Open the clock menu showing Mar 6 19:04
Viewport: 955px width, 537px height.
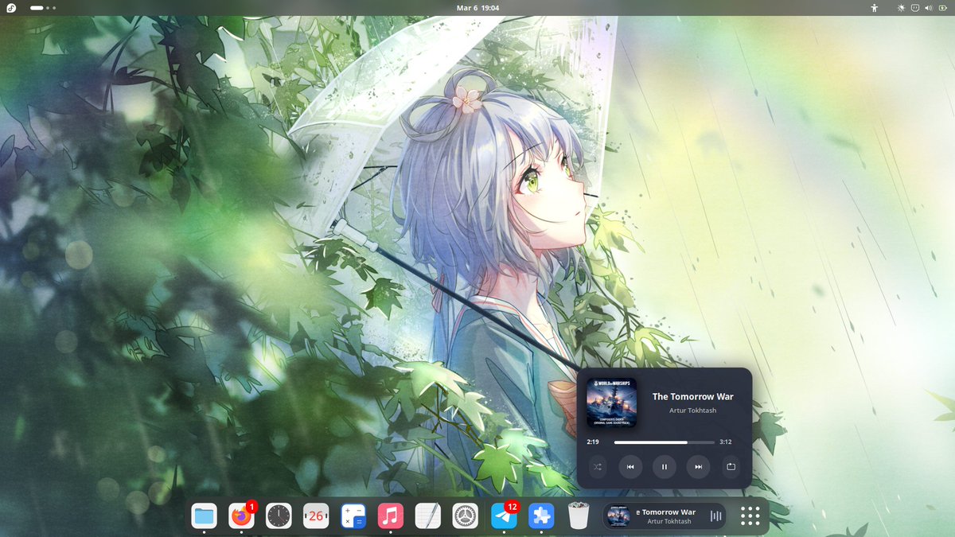477,8
